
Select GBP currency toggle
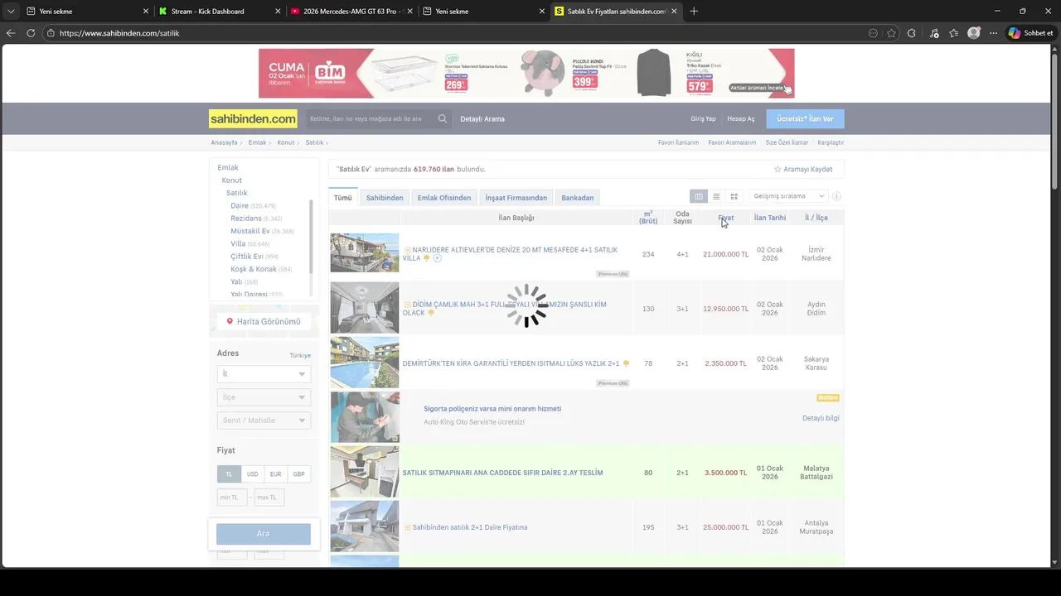click(298, 474)
